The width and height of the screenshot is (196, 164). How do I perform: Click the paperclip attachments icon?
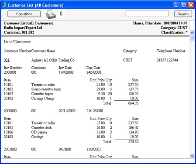coord(61,14)
